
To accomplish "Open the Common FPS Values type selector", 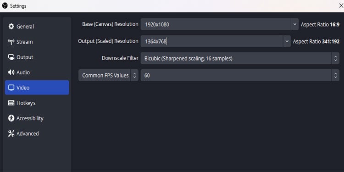I will point(108,75).
